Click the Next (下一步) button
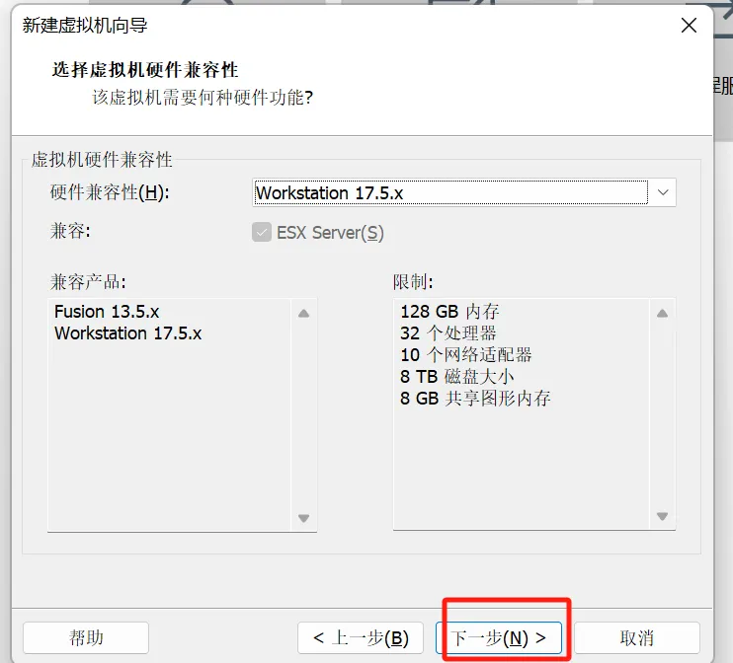 pos(498,637)
